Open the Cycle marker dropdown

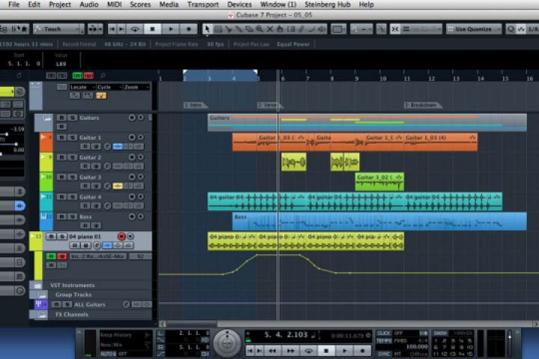point(109,88)
